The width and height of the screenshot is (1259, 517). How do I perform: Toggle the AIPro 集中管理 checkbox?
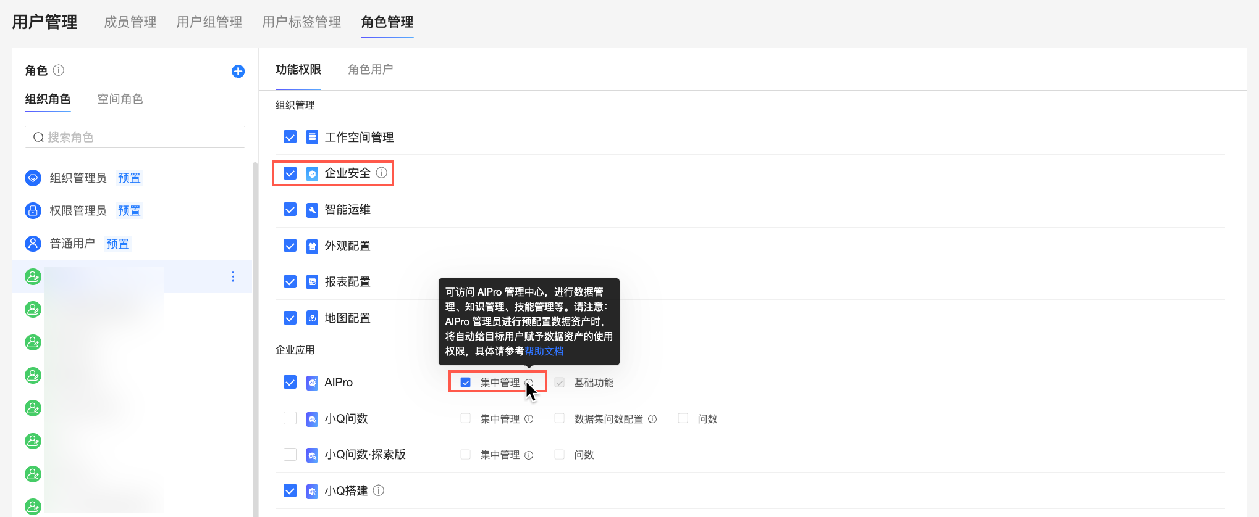point(466,383)
